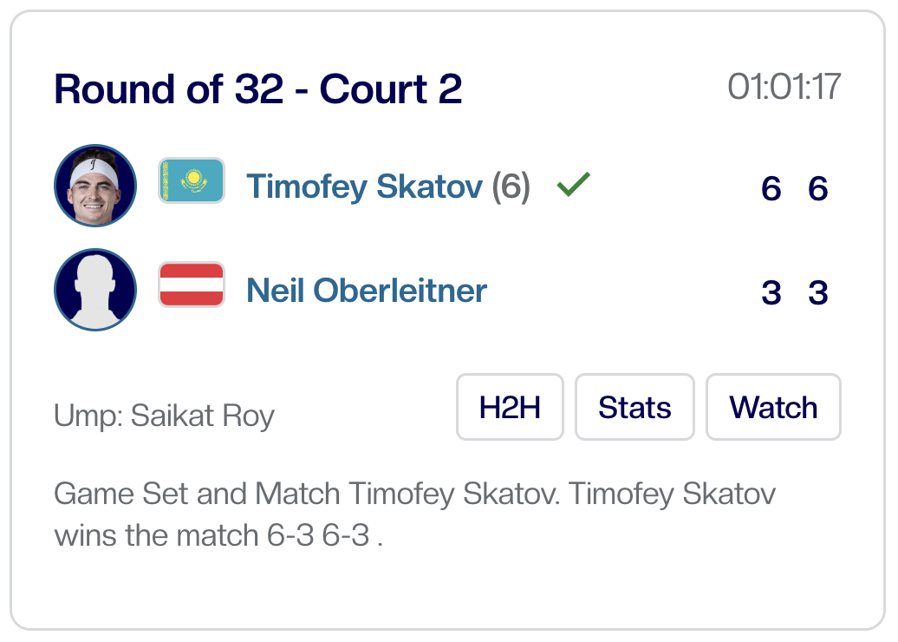Image resolution: width=898 pixels, height=642 pixels.
Task: Select Oberleitner's second set score
Action: pyautogui.click(x=817, y=292)
